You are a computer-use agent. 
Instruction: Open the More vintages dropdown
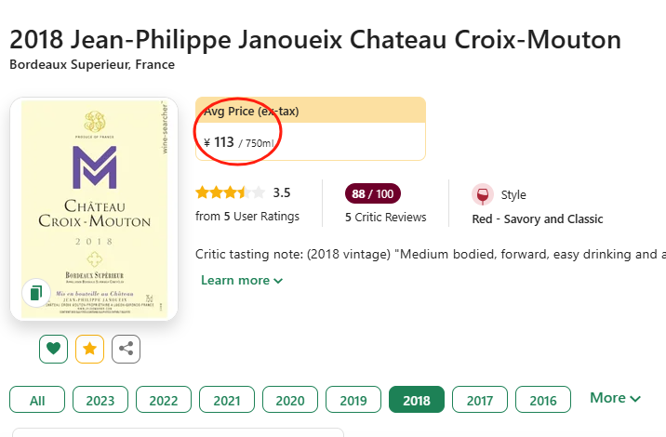[x=615, y=398]
